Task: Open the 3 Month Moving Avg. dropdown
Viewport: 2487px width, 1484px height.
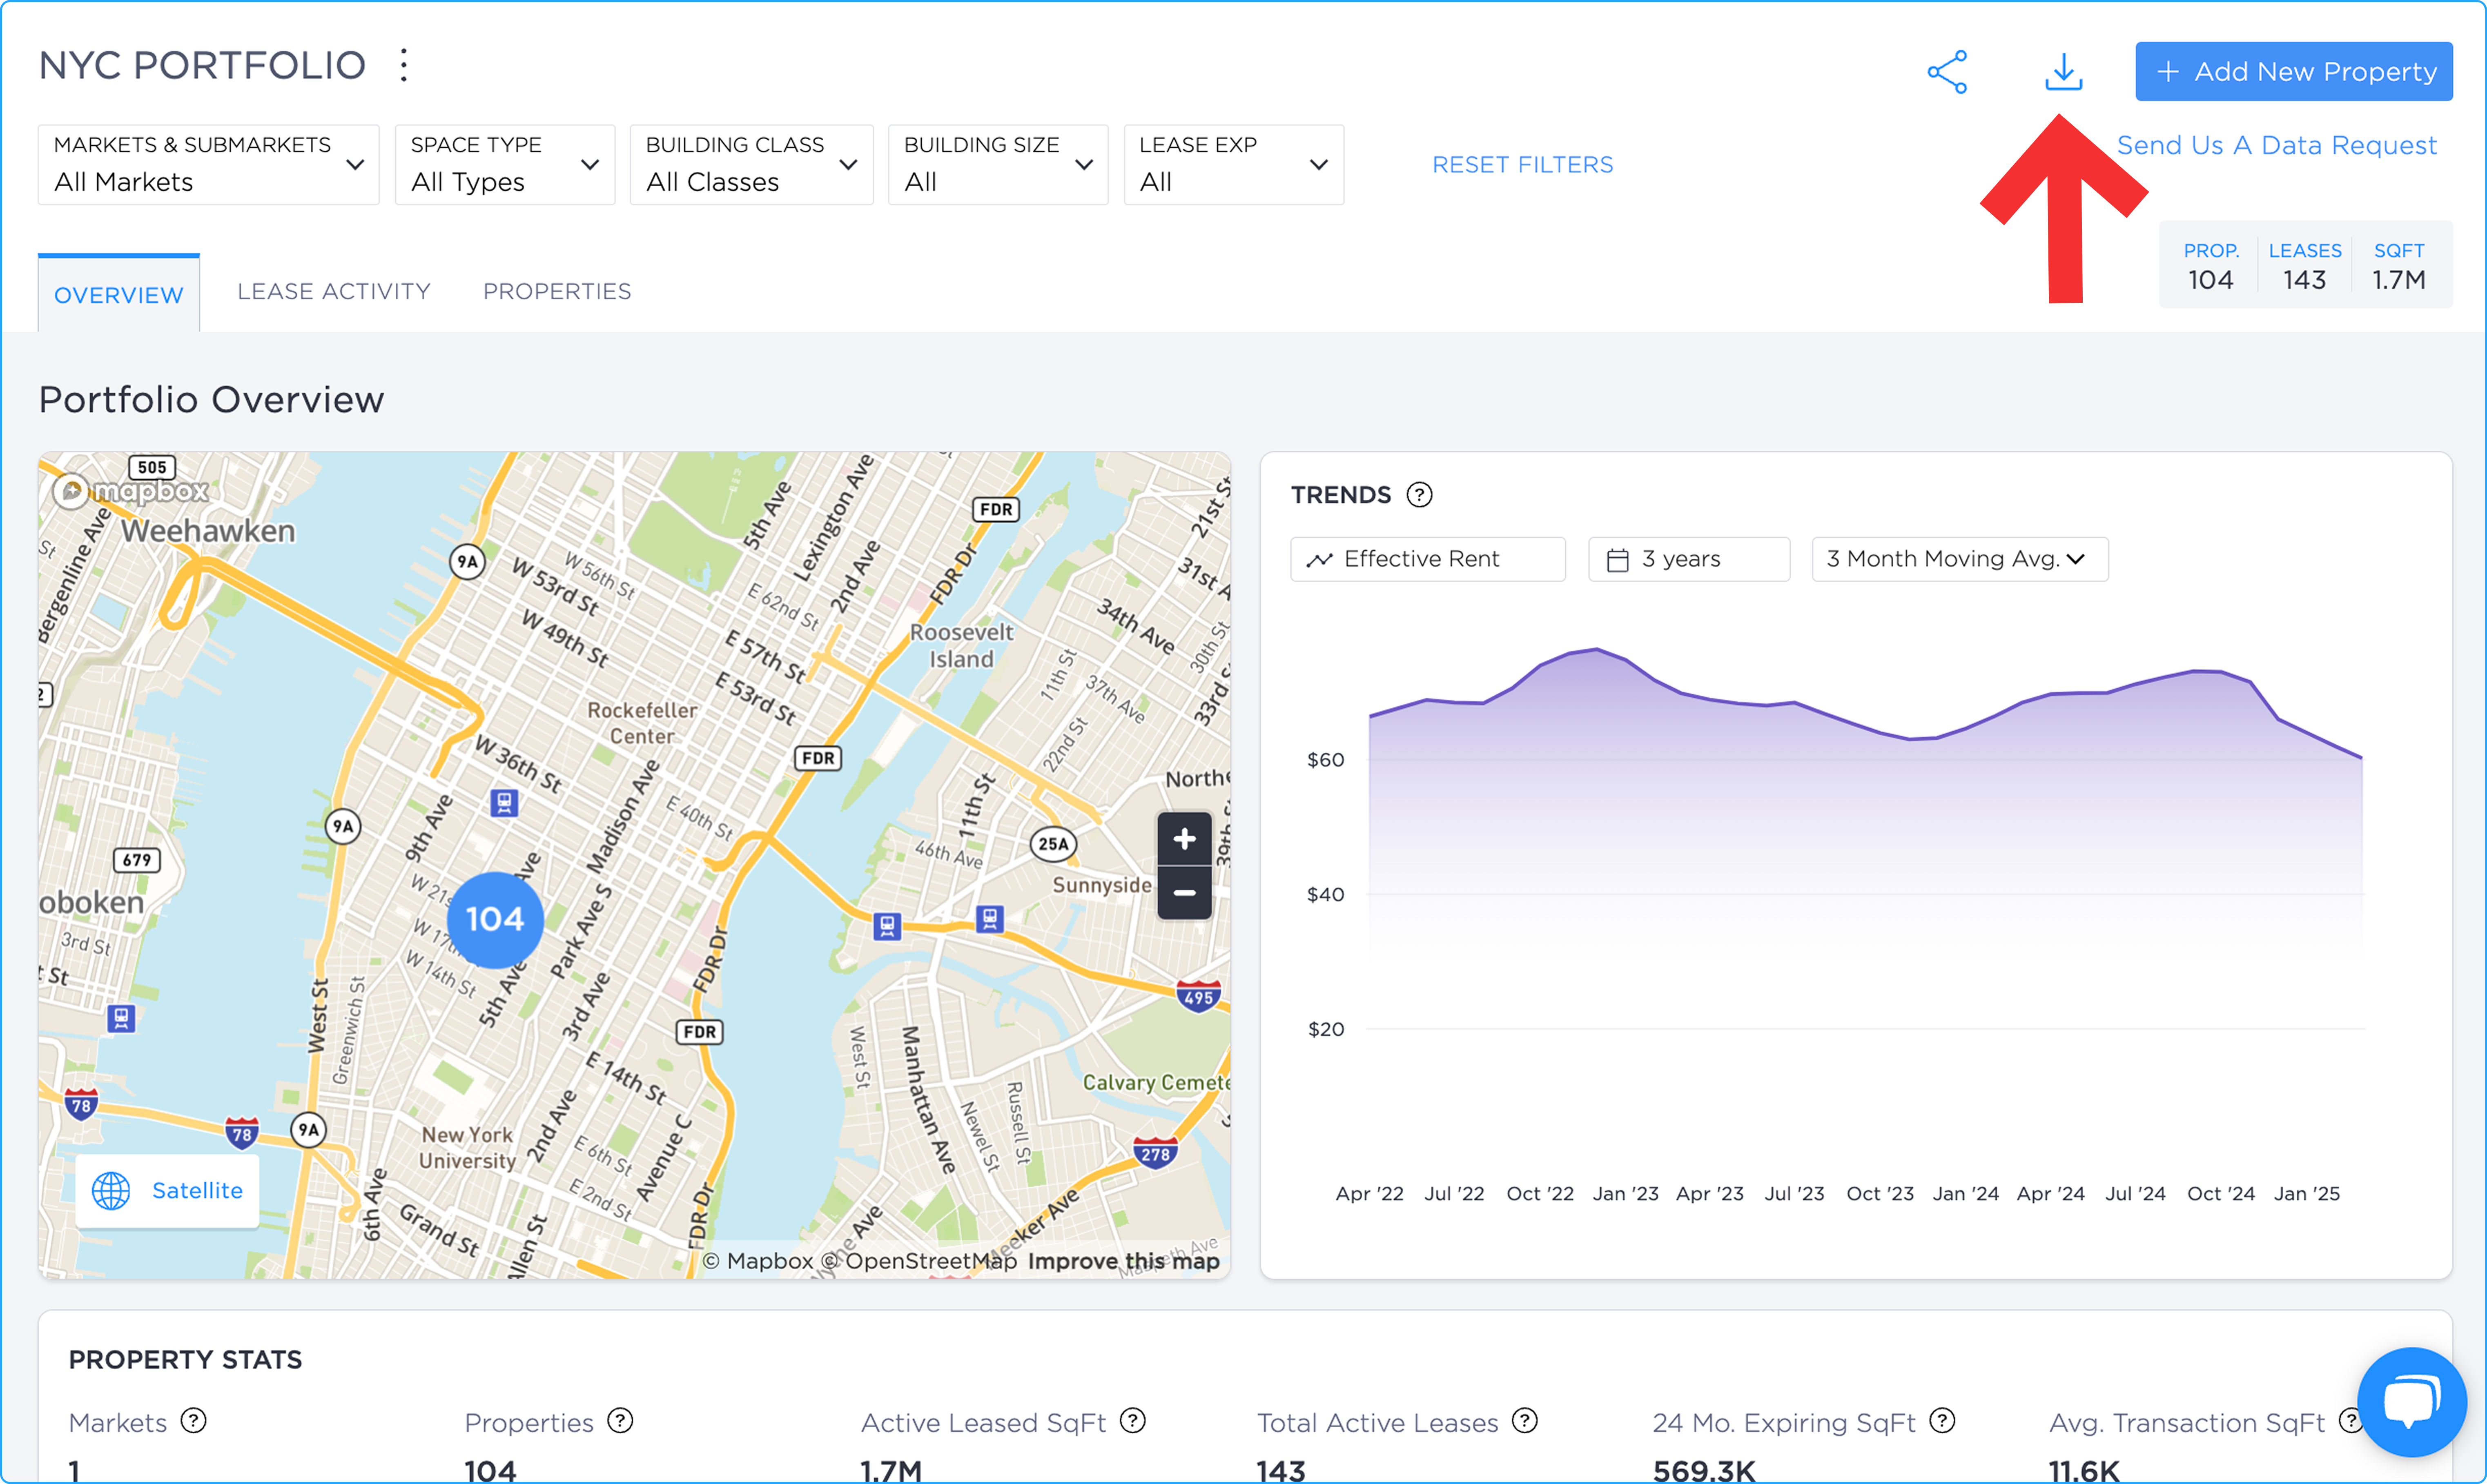Action: pyautogui.click(x=1959, y=559)
